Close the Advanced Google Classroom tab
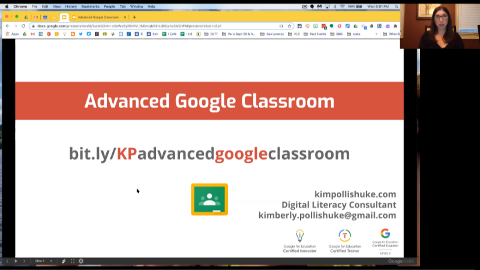The height and width of the screenshot is (270, 480). click(x=125, y=17)
